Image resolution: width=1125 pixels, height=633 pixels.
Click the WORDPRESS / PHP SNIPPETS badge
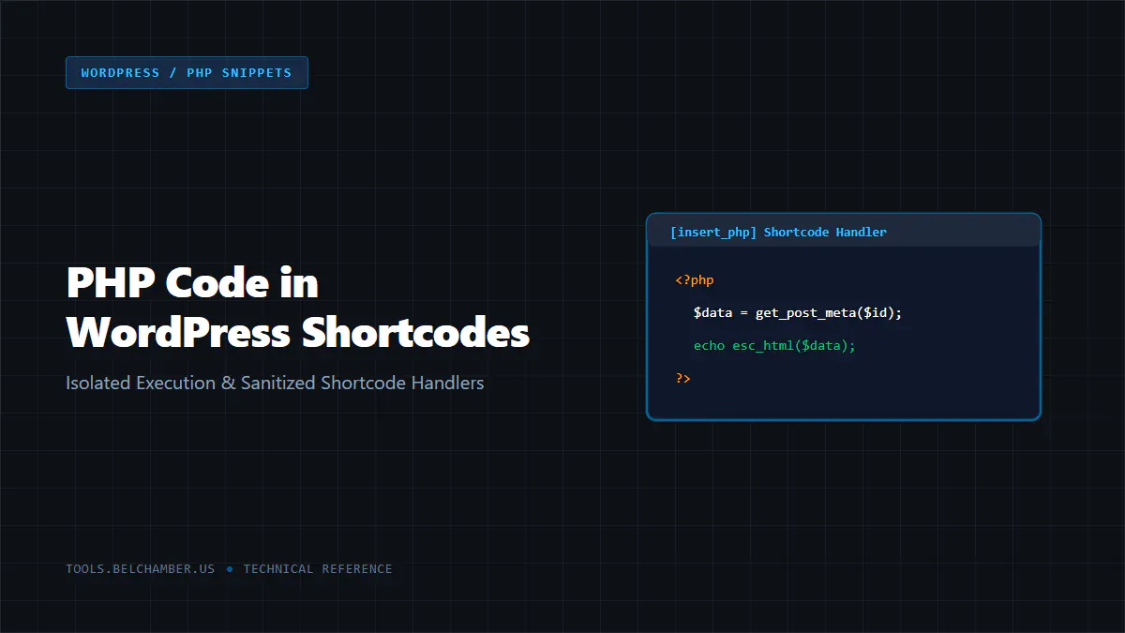187,72
